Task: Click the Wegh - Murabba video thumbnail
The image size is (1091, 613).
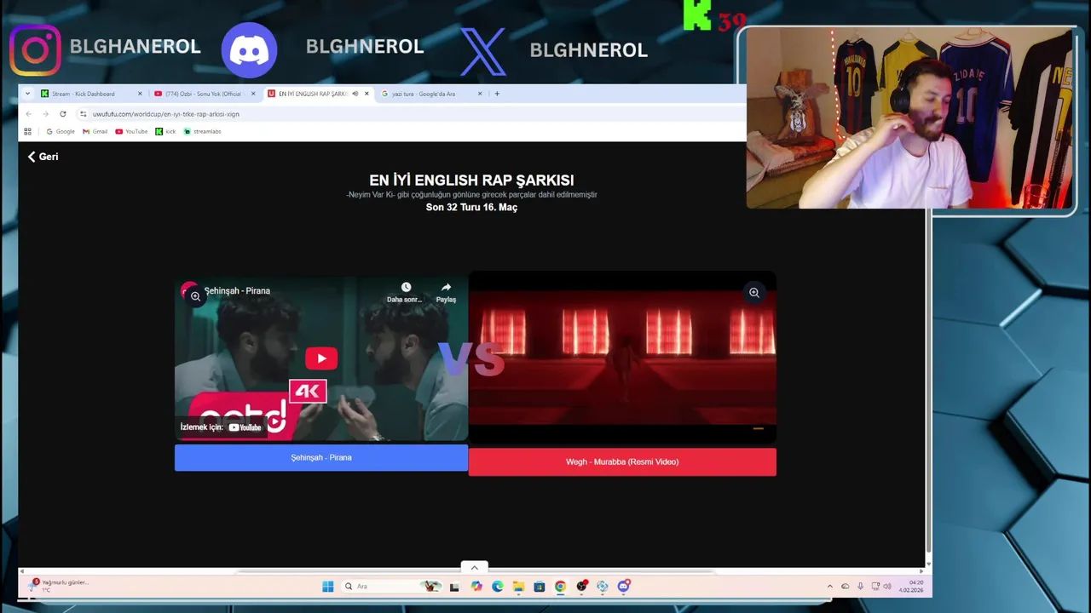Action: point(622,358)
